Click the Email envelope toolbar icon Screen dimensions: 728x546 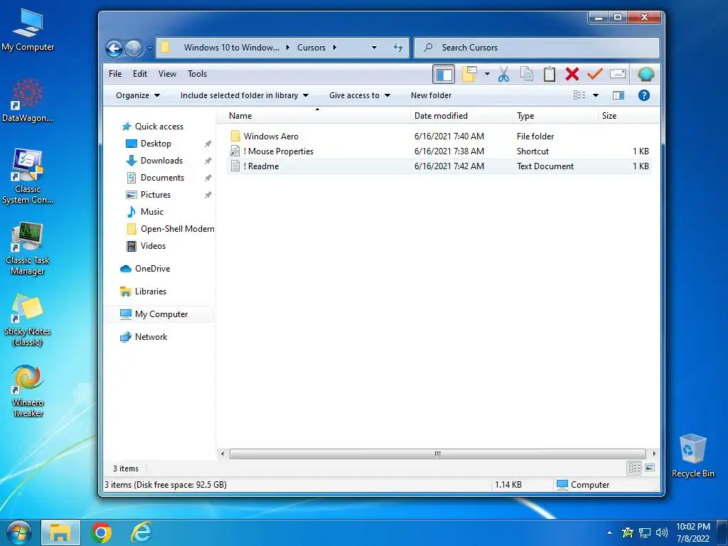(618, 74)
